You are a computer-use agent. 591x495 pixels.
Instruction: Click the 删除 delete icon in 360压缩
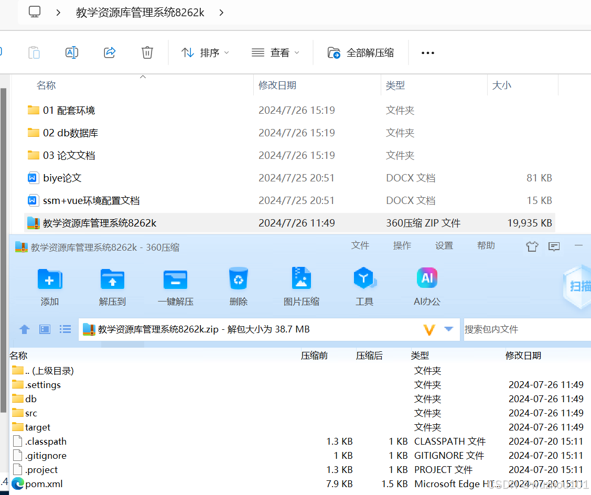click(238, 278)
